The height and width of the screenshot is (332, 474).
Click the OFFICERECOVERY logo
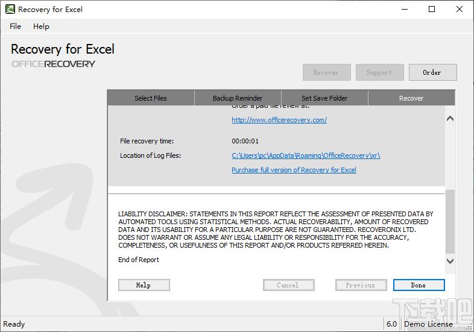[x=53, y=64]
